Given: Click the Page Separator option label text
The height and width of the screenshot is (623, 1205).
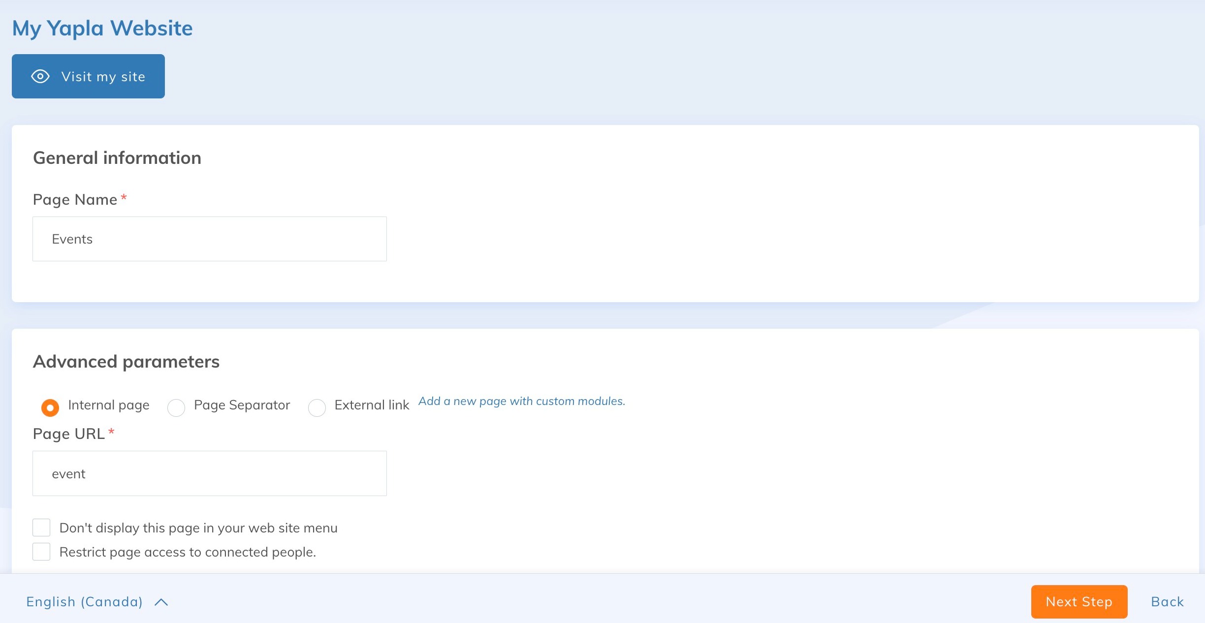Looking at the screenshot, I should pos(242,405).
